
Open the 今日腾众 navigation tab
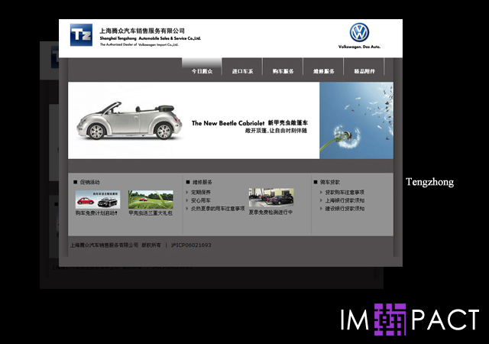click(202, 71)
